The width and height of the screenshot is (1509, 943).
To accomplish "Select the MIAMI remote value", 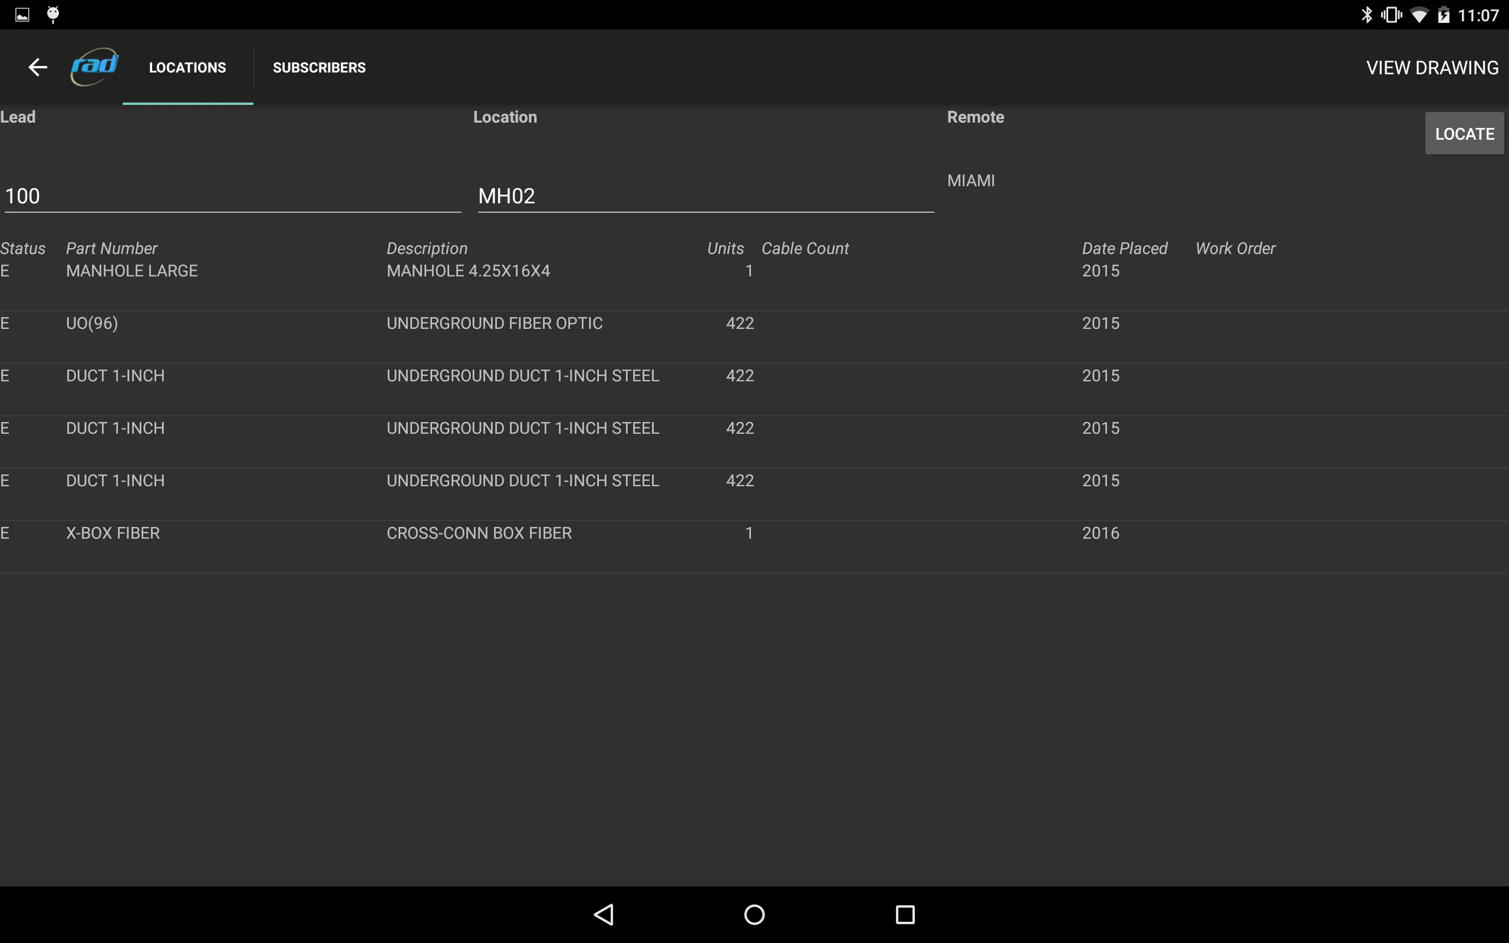I will 971,181.
